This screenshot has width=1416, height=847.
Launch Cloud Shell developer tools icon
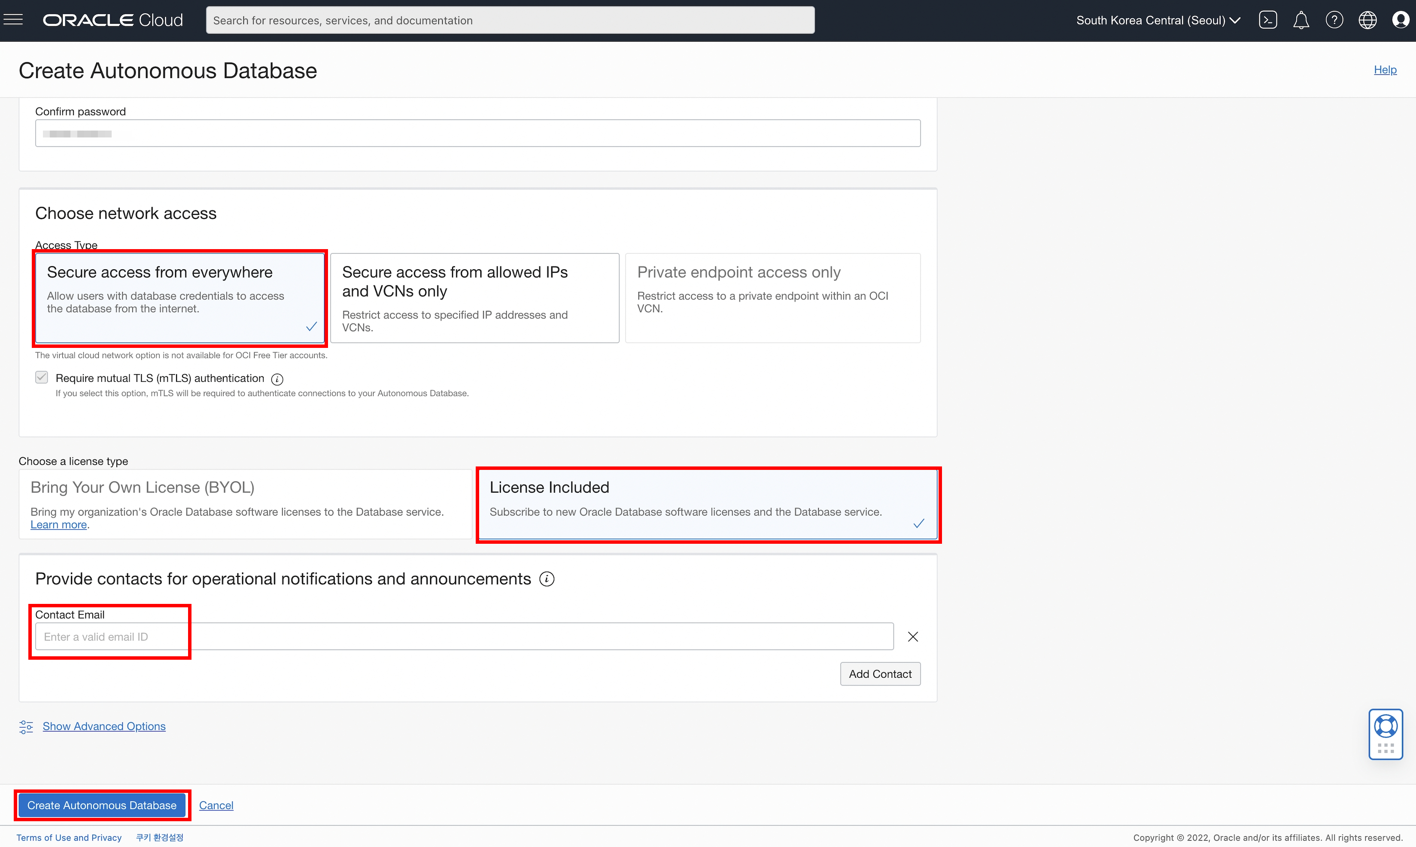1267,20
